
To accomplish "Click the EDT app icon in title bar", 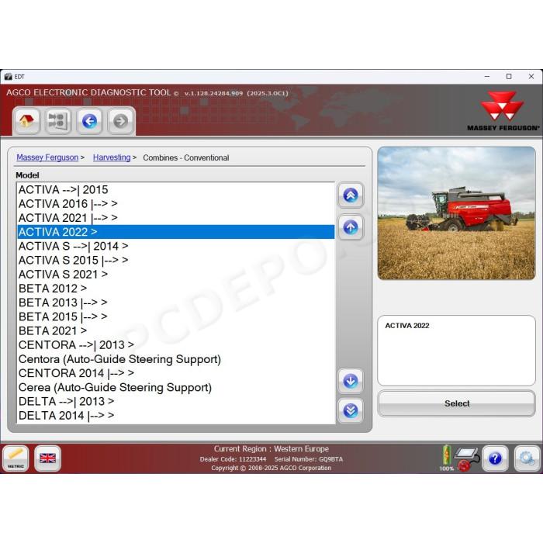I will point(9,77).
